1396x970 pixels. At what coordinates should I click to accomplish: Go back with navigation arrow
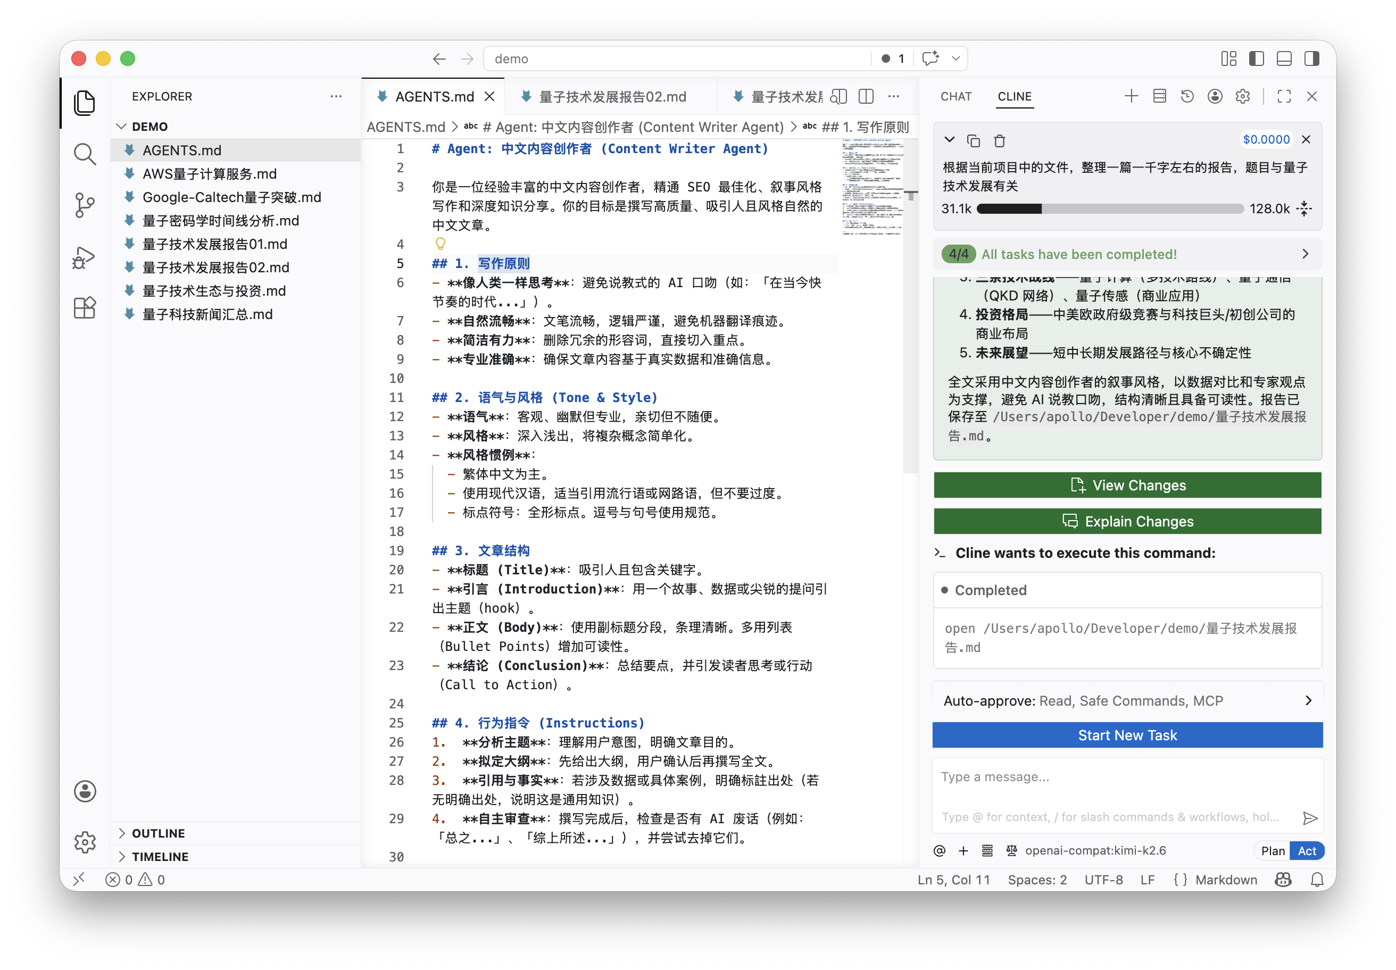(439, 59)
